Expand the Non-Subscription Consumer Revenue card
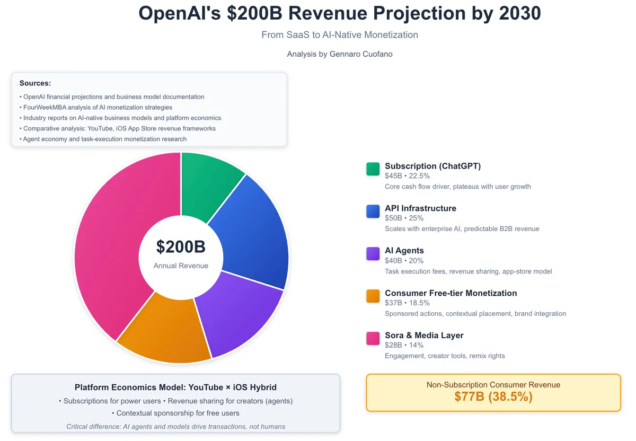Screen dimensions: 636x441 pyautogui.click(x=493, y=393)
